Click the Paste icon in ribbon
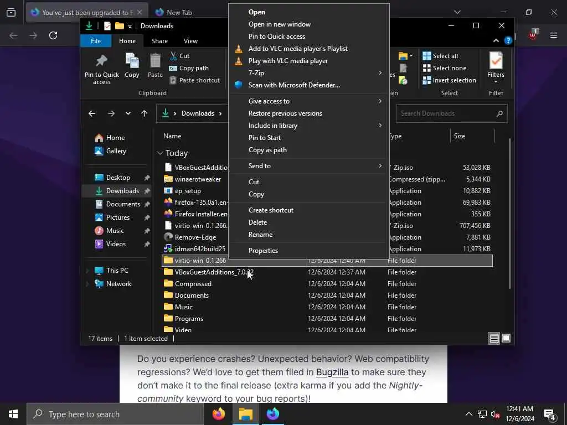Image resolution: width=567 pixels, height=425 pixels. 155,65
